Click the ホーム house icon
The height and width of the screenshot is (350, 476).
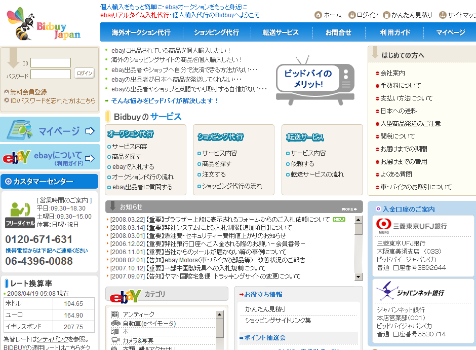tap(318, 15)
